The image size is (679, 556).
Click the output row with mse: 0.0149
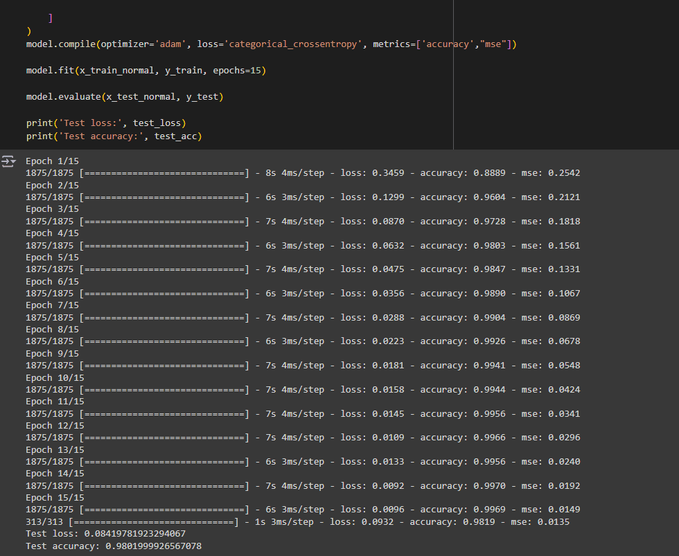point(303,510)
